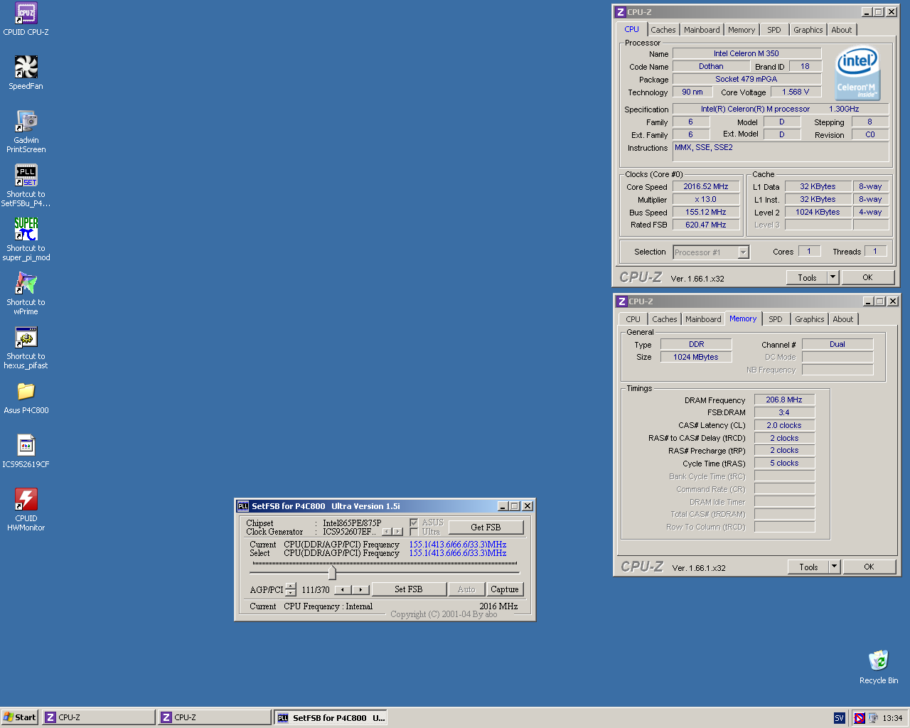Click the Bus Speed 155.12 MHz value
Screen dimensions: 910x728
[x=706, y=213]
